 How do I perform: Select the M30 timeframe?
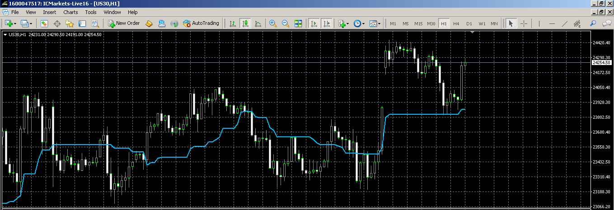[431, 23]
